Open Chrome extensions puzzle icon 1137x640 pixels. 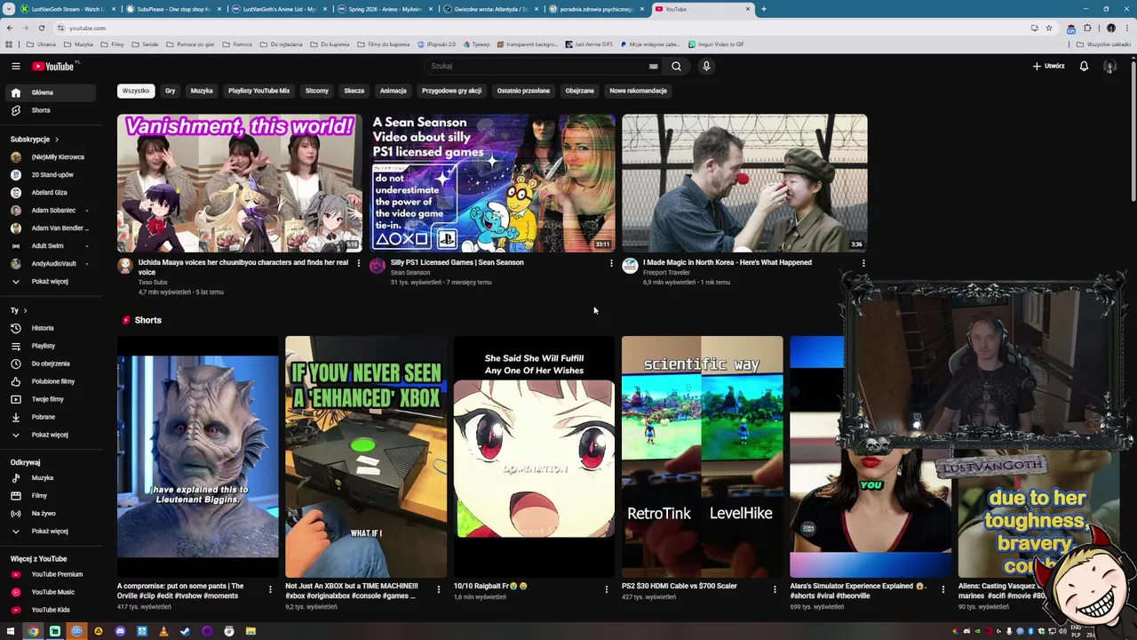click(x=1086, y=28)
